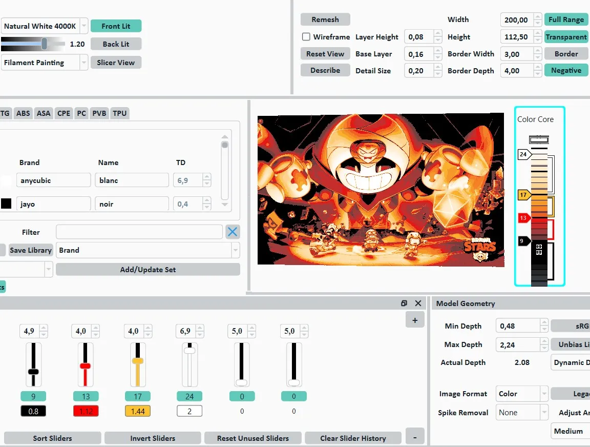Click the black color swatch for jayo noir
The height and width of the screenshot is (447, 590).
pyautogui.click(x=6, y=204)
